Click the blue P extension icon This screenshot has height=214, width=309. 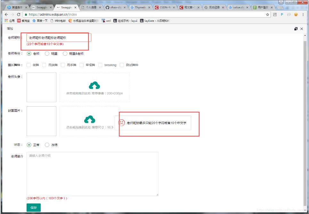point(282,15)
